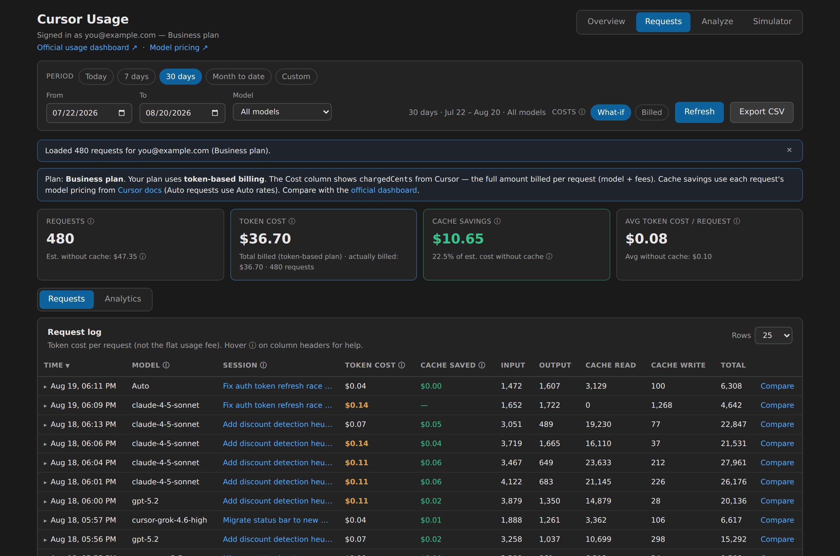Switch to the Analytics sub-tab
Image resolution: width=840 pixels, height=556 pixels.
[123, 299]
